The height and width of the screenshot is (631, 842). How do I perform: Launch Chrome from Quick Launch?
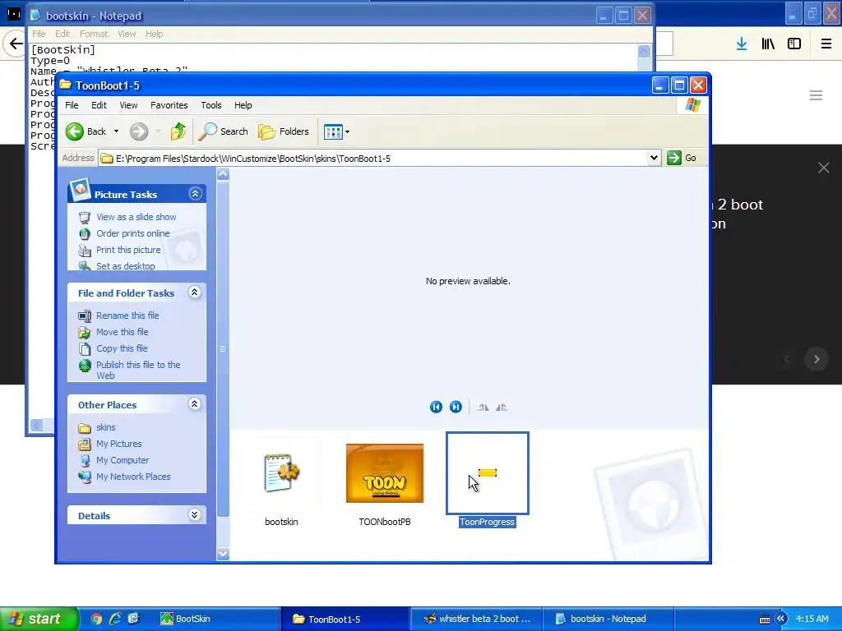(x=96, y=619)
